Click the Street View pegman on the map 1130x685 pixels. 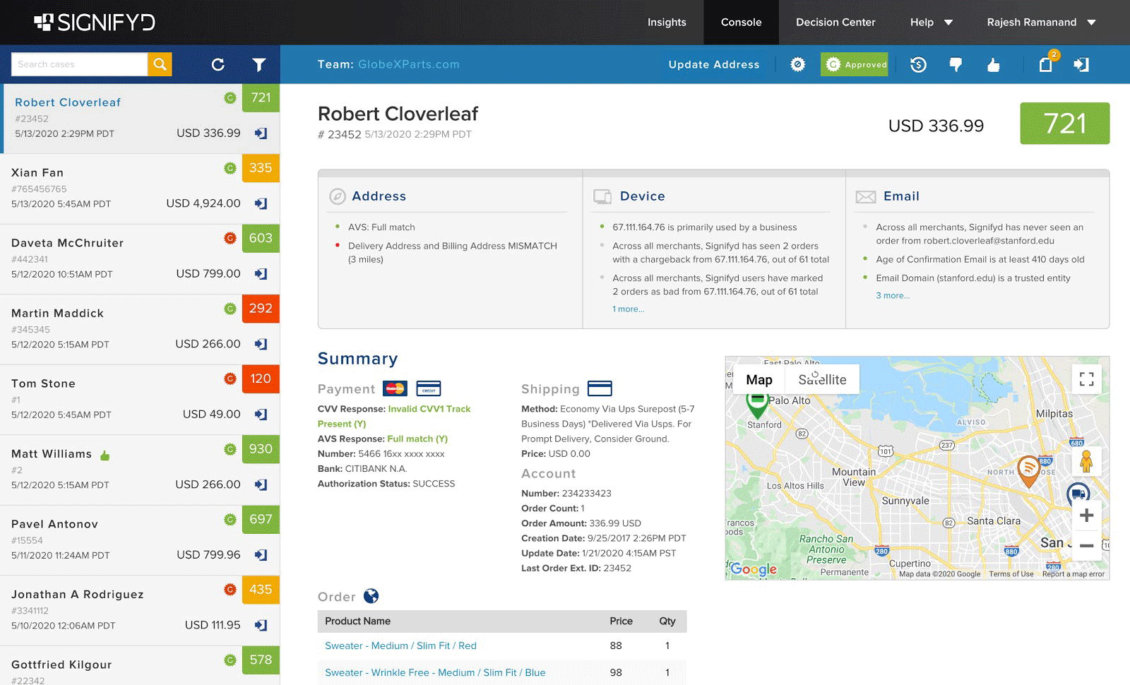pos(1086,462)
